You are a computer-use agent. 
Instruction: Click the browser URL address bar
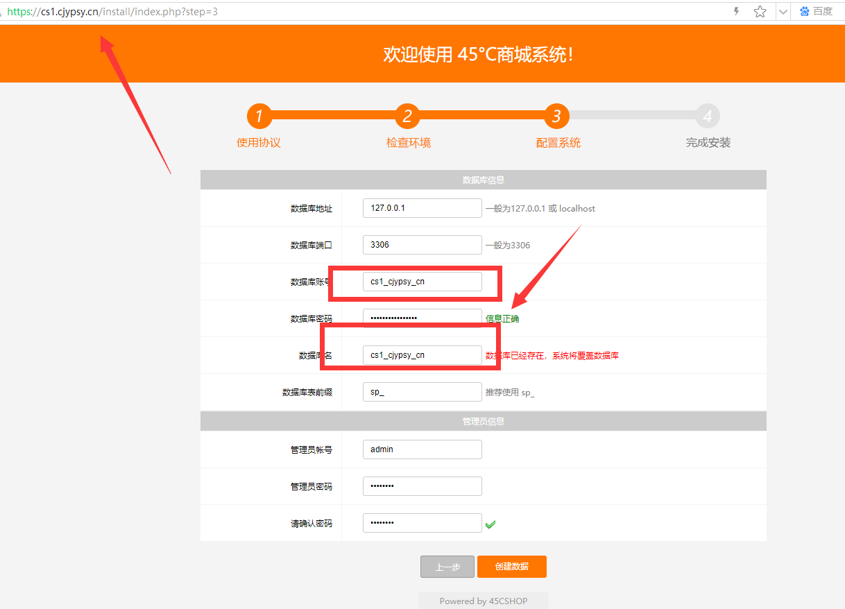[361, 11]
